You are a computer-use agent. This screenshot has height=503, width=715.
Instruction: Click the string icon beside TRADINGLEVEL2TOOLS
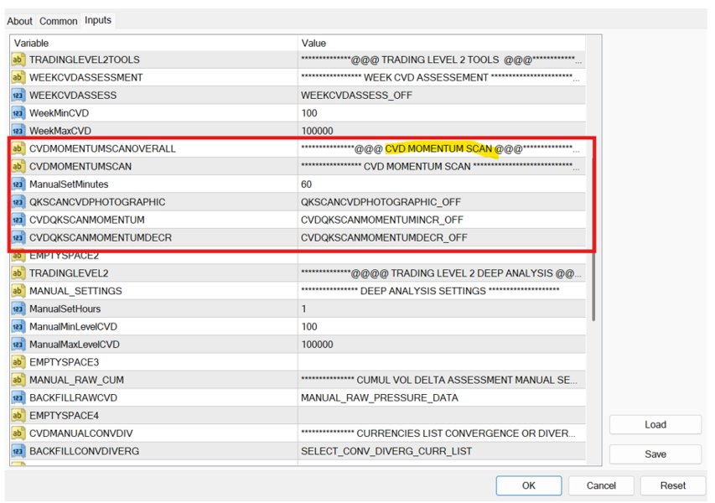pyautogui.click(x=18, y=60)
